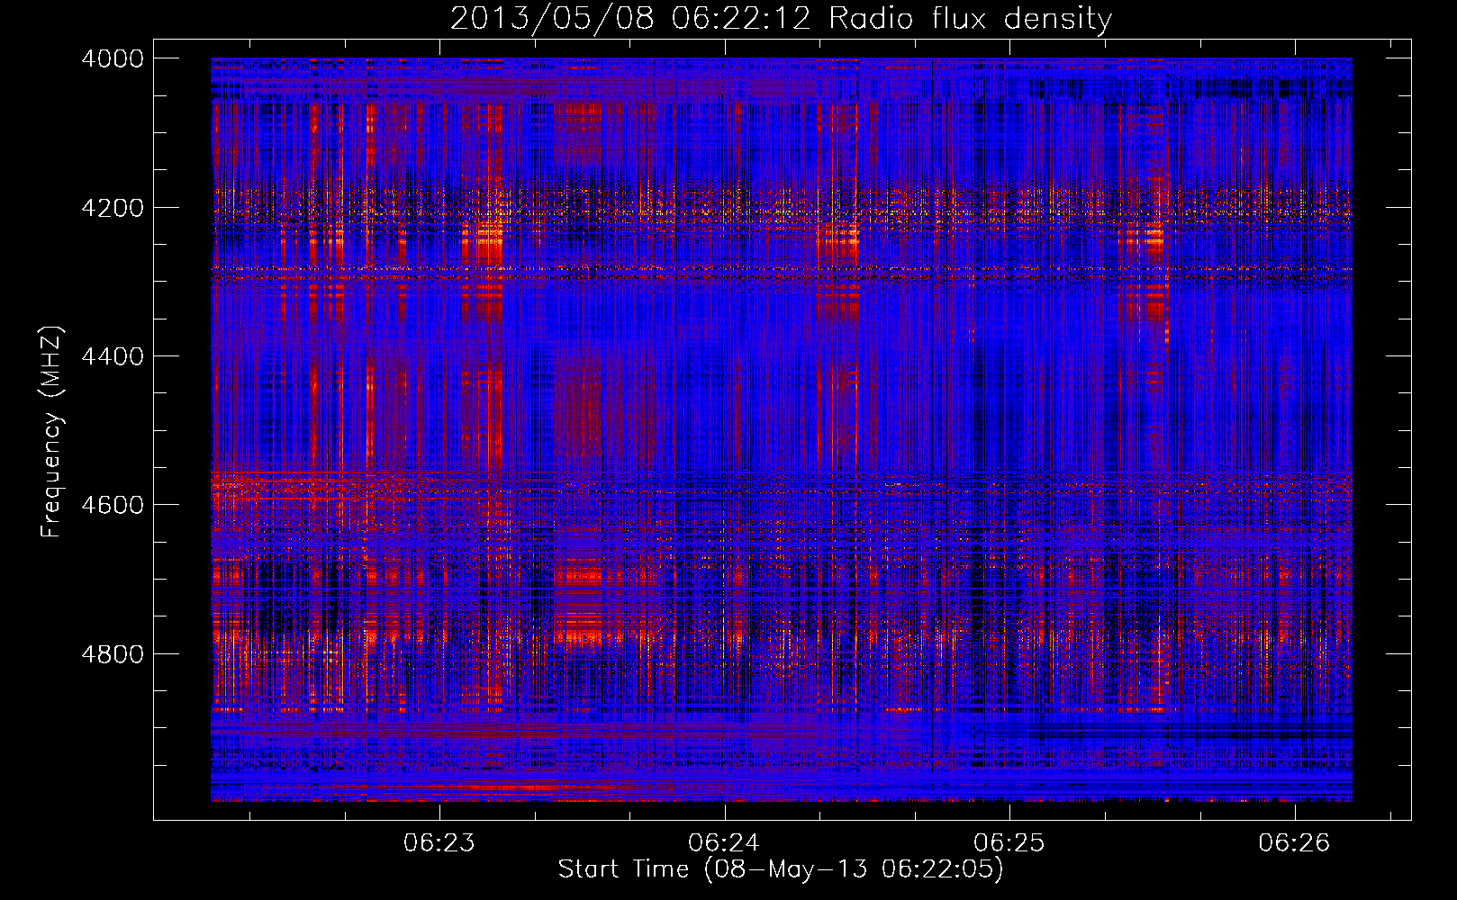Click the "Frequency (MHZ)" axis label
The image size is (1457, 900).
point(51,432)
